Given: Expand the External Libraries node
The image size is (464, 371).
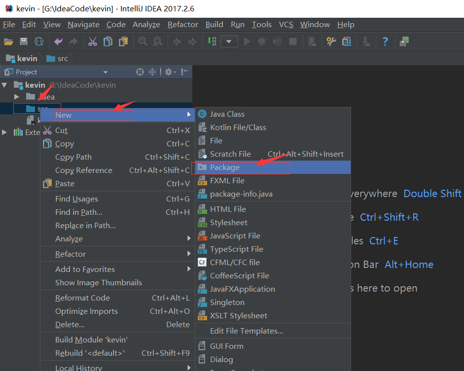Looking at the screenshot, I should tap(4, 133).
